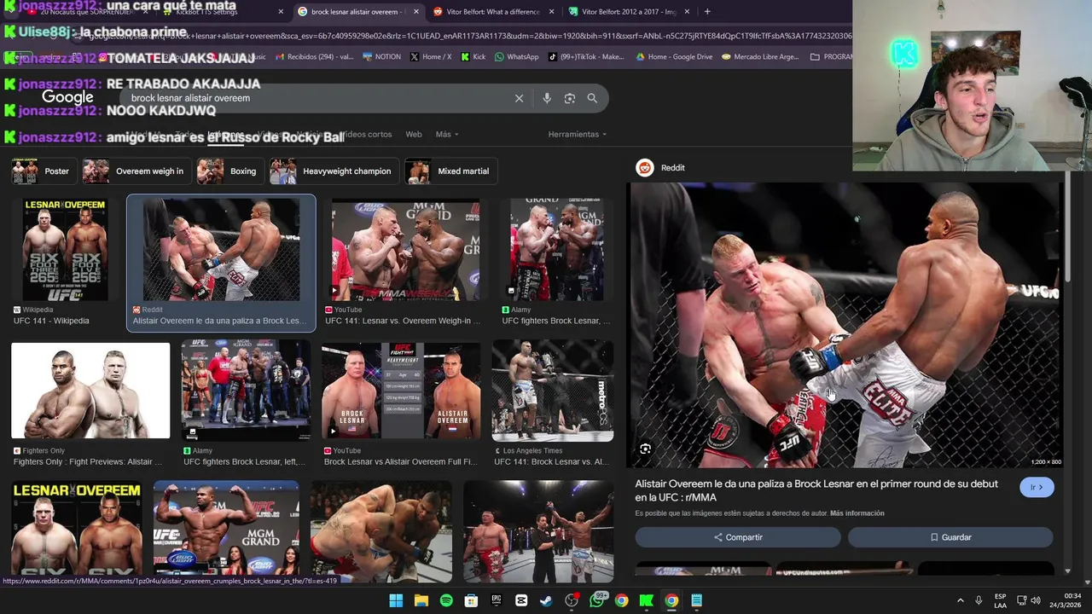
Task: Open WhatsApp bookmark
Action: pos(516,57)
